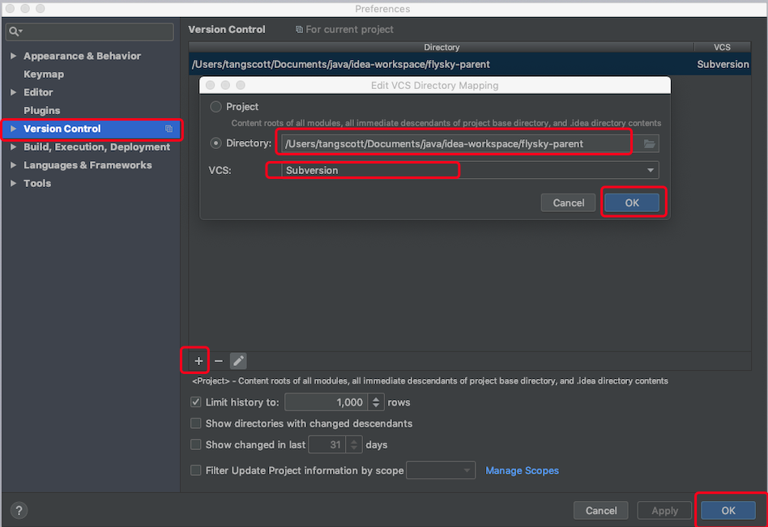Expand the Tools section arrow

tap(13, 183)
